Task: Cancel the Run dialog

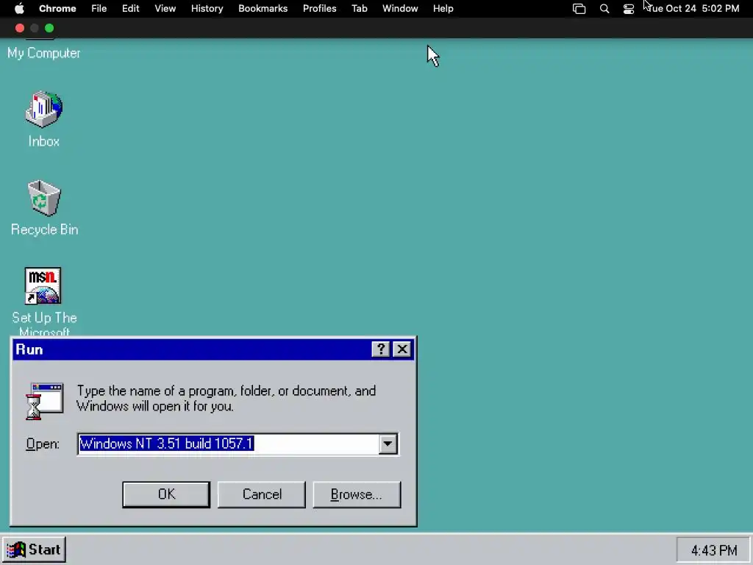Action: 261,494
